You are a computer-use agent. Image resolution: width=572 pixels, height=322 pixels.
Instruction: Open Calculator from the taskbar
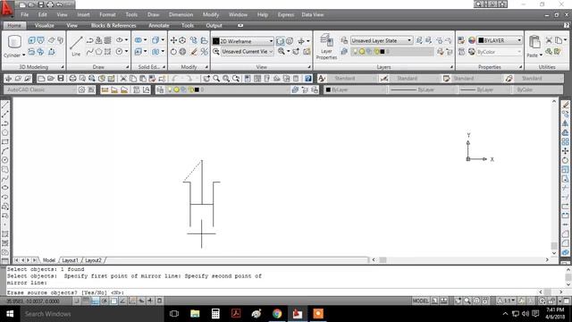(215, 314)
